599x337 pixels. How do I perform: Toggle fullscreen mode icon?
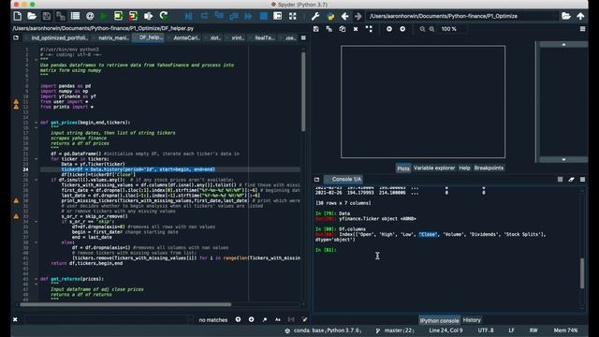(x=293, y=16)
